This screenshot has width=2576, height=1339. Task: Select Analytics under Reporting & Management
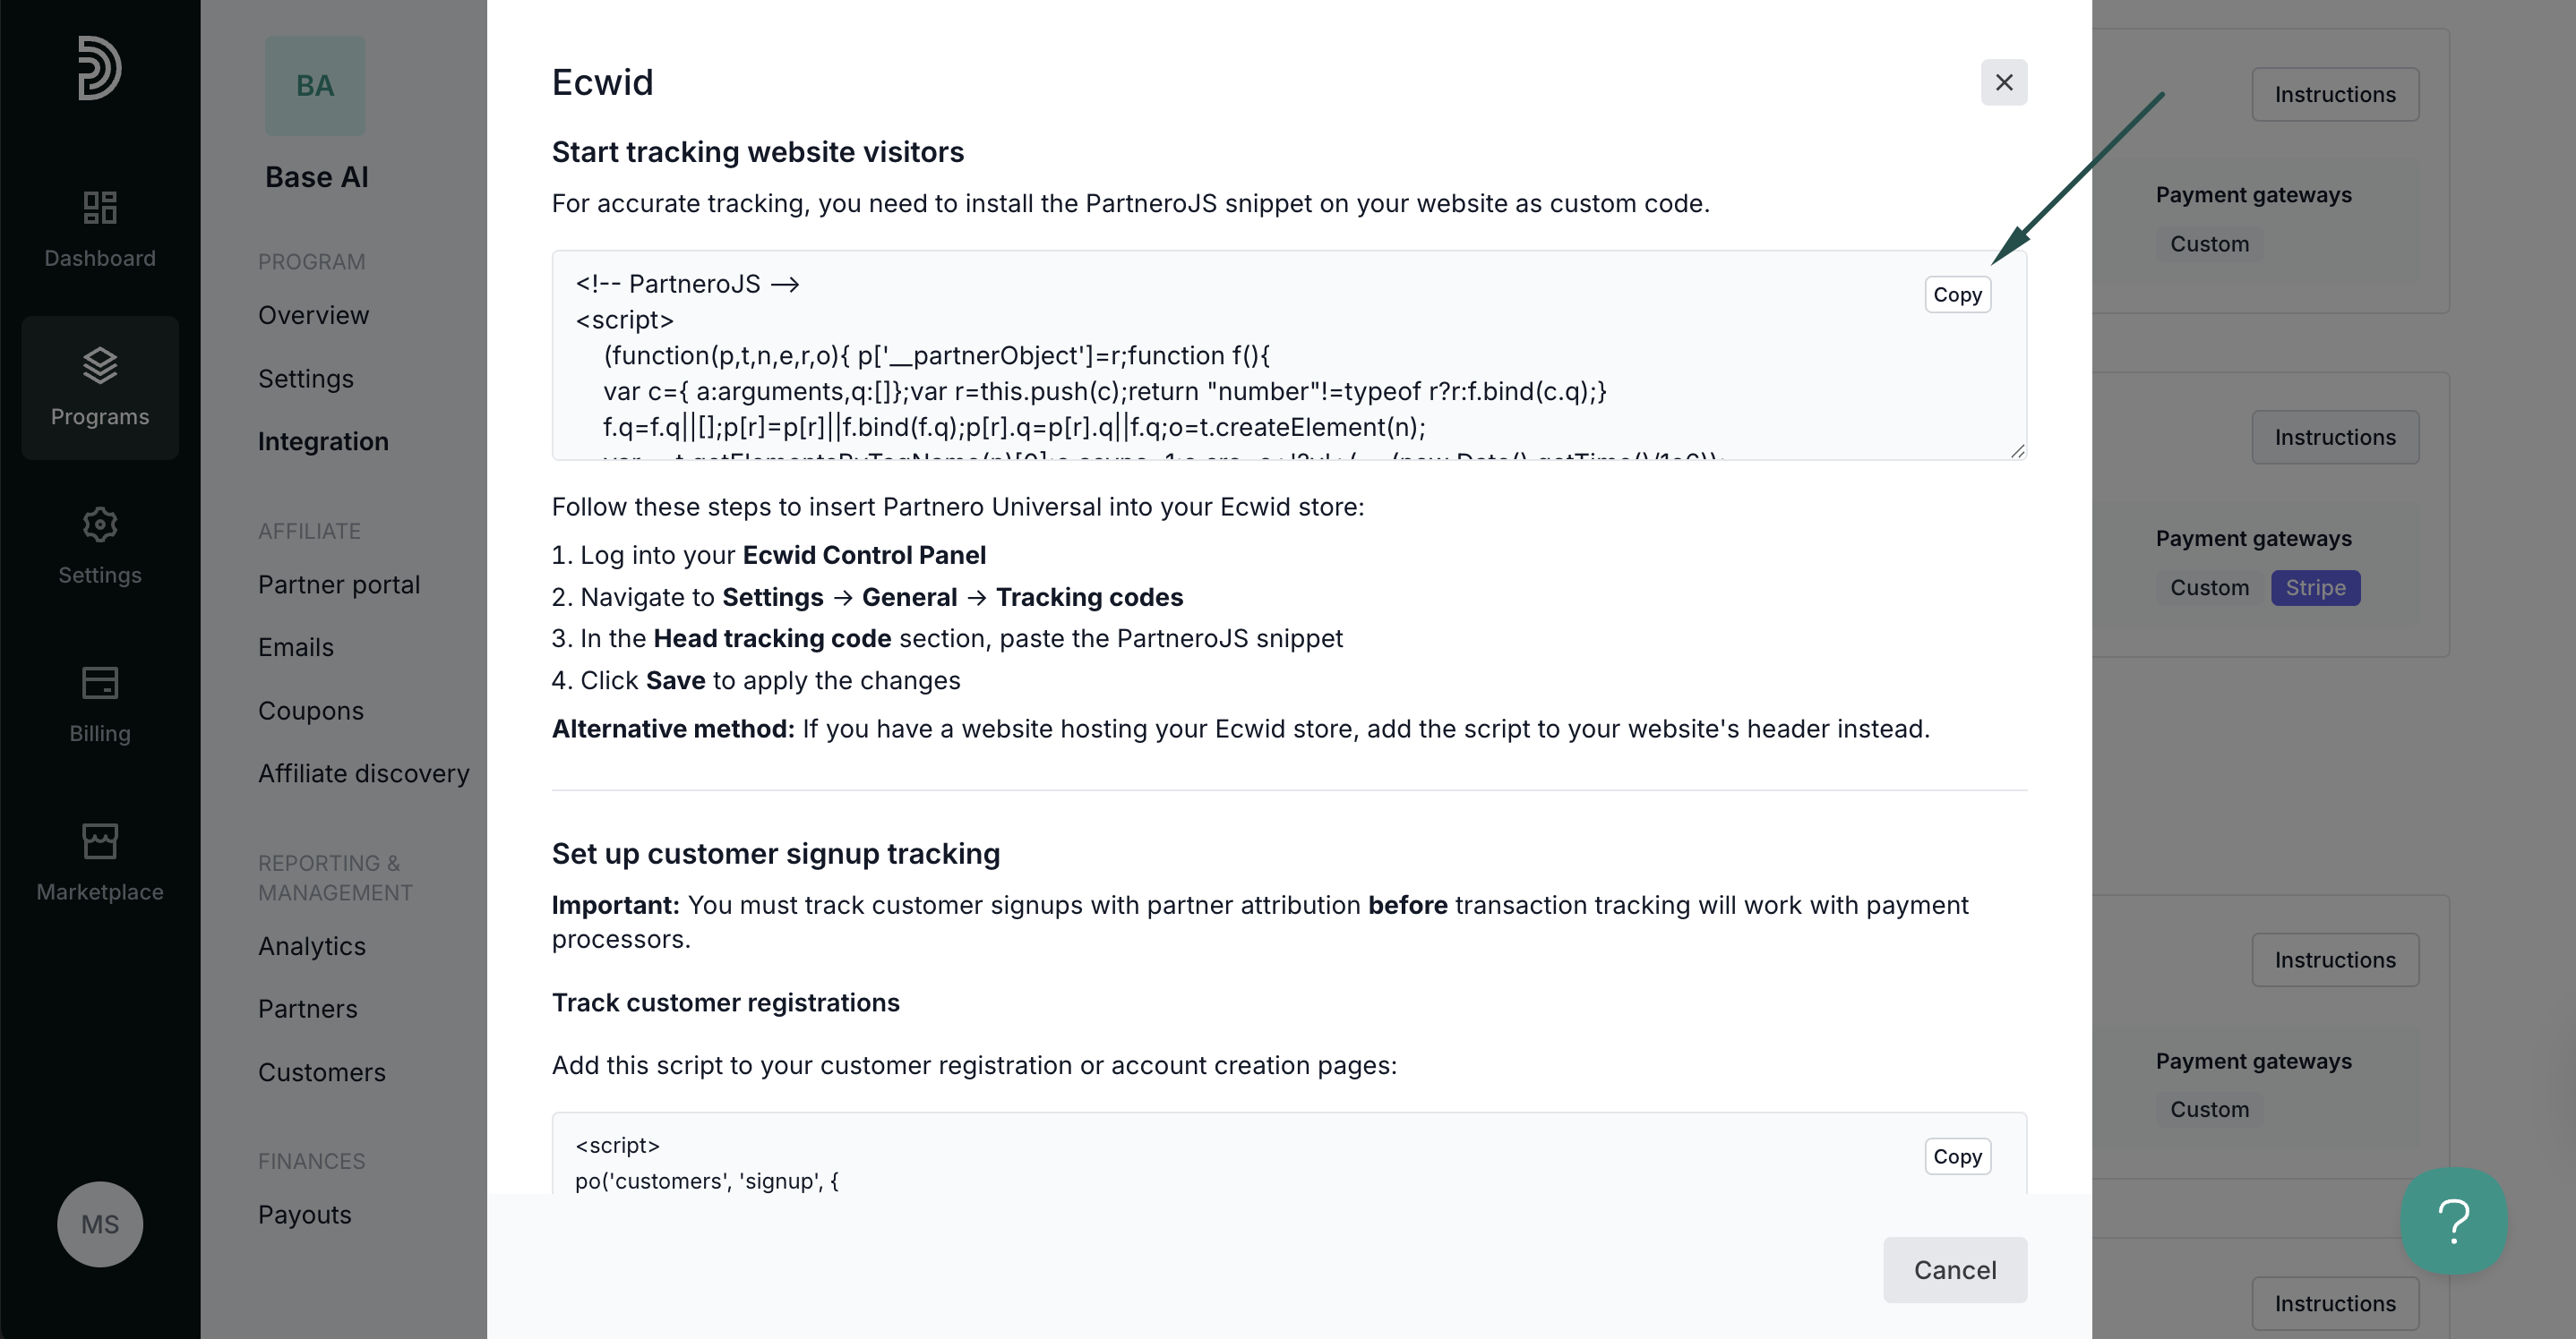pos(312,946)
